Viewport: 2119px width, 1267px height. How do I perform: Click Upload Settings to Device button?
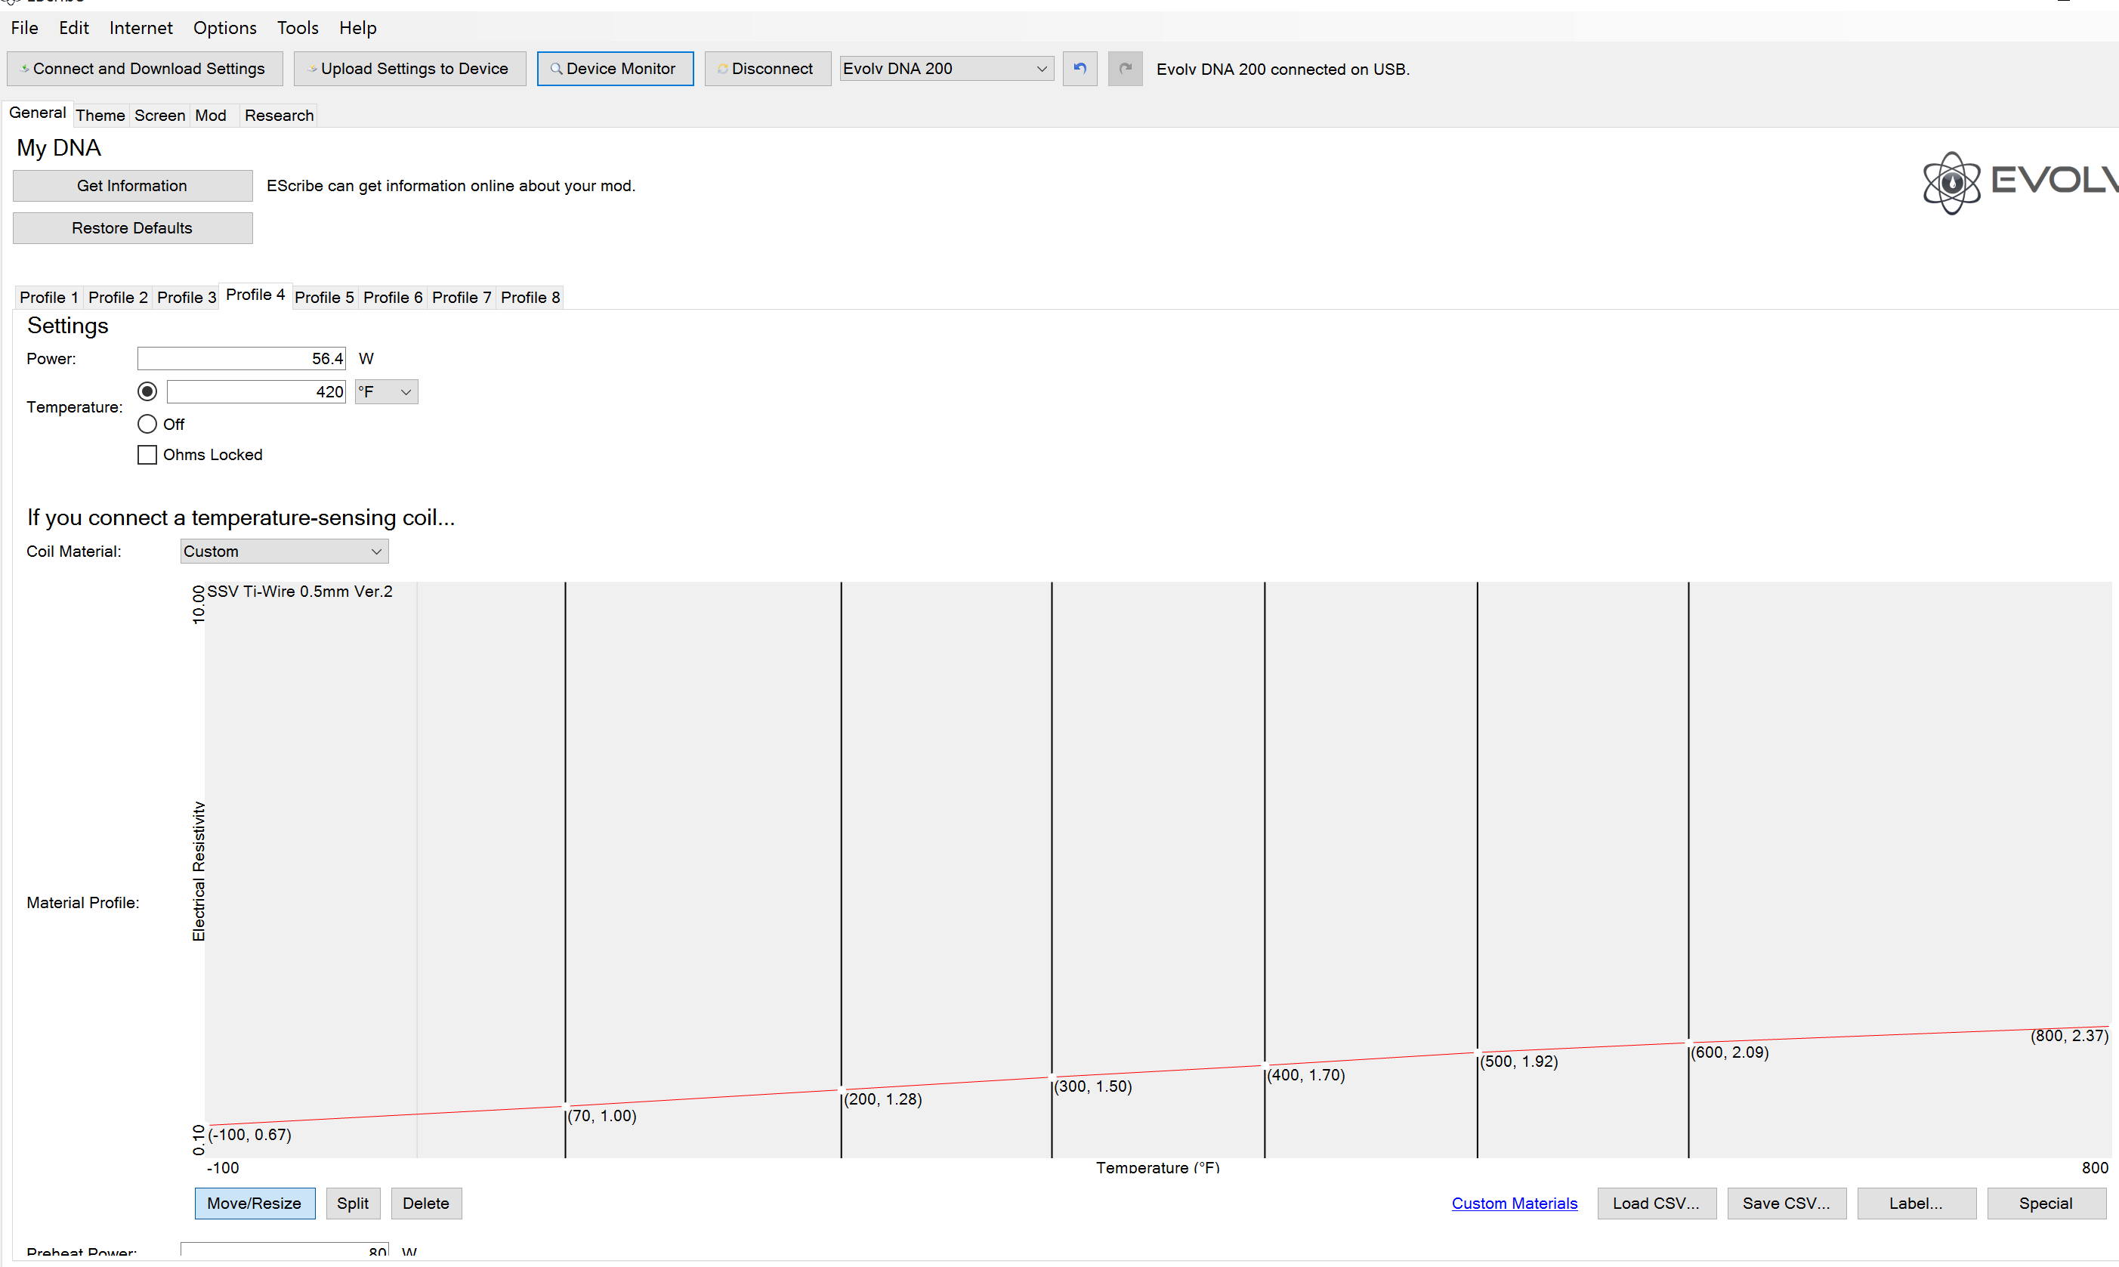pyautogui.click(x=409, y=68)
